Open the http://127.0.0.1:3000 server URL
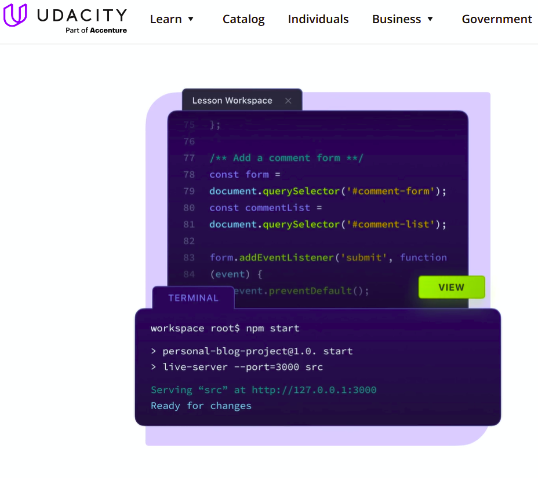Screen dimensions: 538x478 (x=314, y=390)
